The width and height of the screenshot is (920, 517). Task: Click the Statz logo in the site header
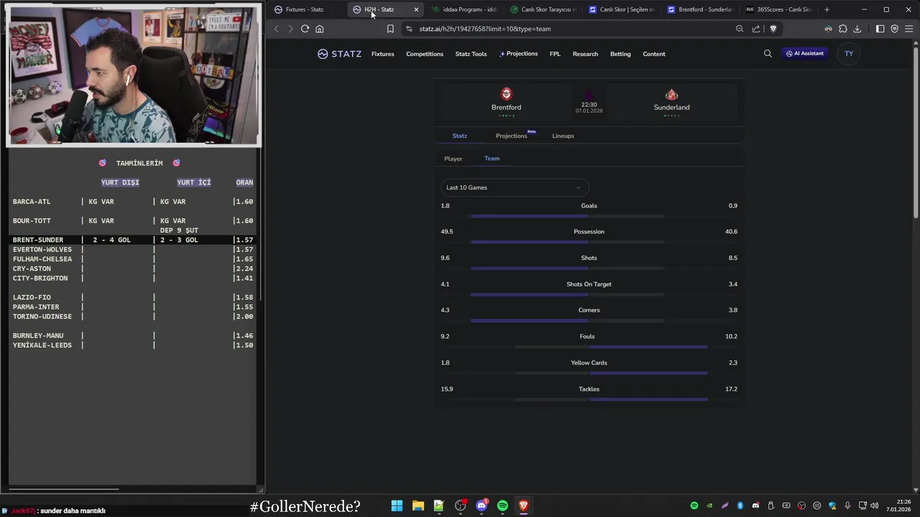coord(339,54)
